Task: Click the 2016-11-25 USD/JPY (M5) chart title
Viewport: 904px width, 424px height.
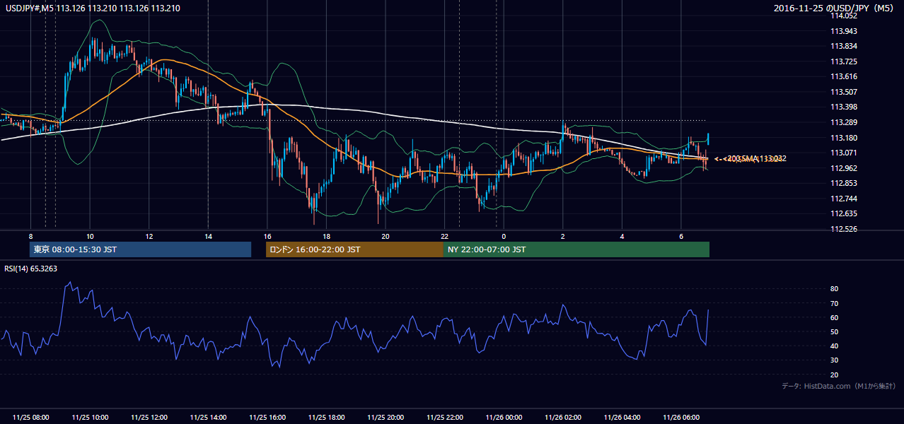Action: tap(835, 8)
